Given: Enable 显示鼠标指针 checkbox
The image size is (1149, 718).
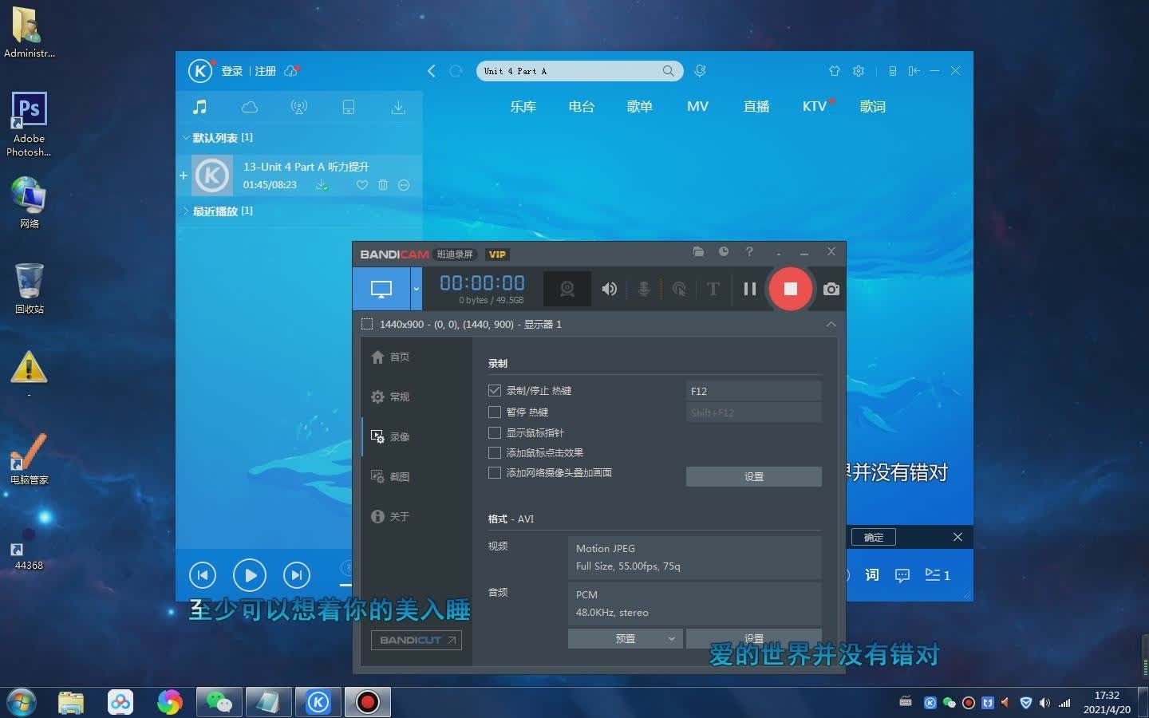Looking at the screenshot, I should [495, 432].
